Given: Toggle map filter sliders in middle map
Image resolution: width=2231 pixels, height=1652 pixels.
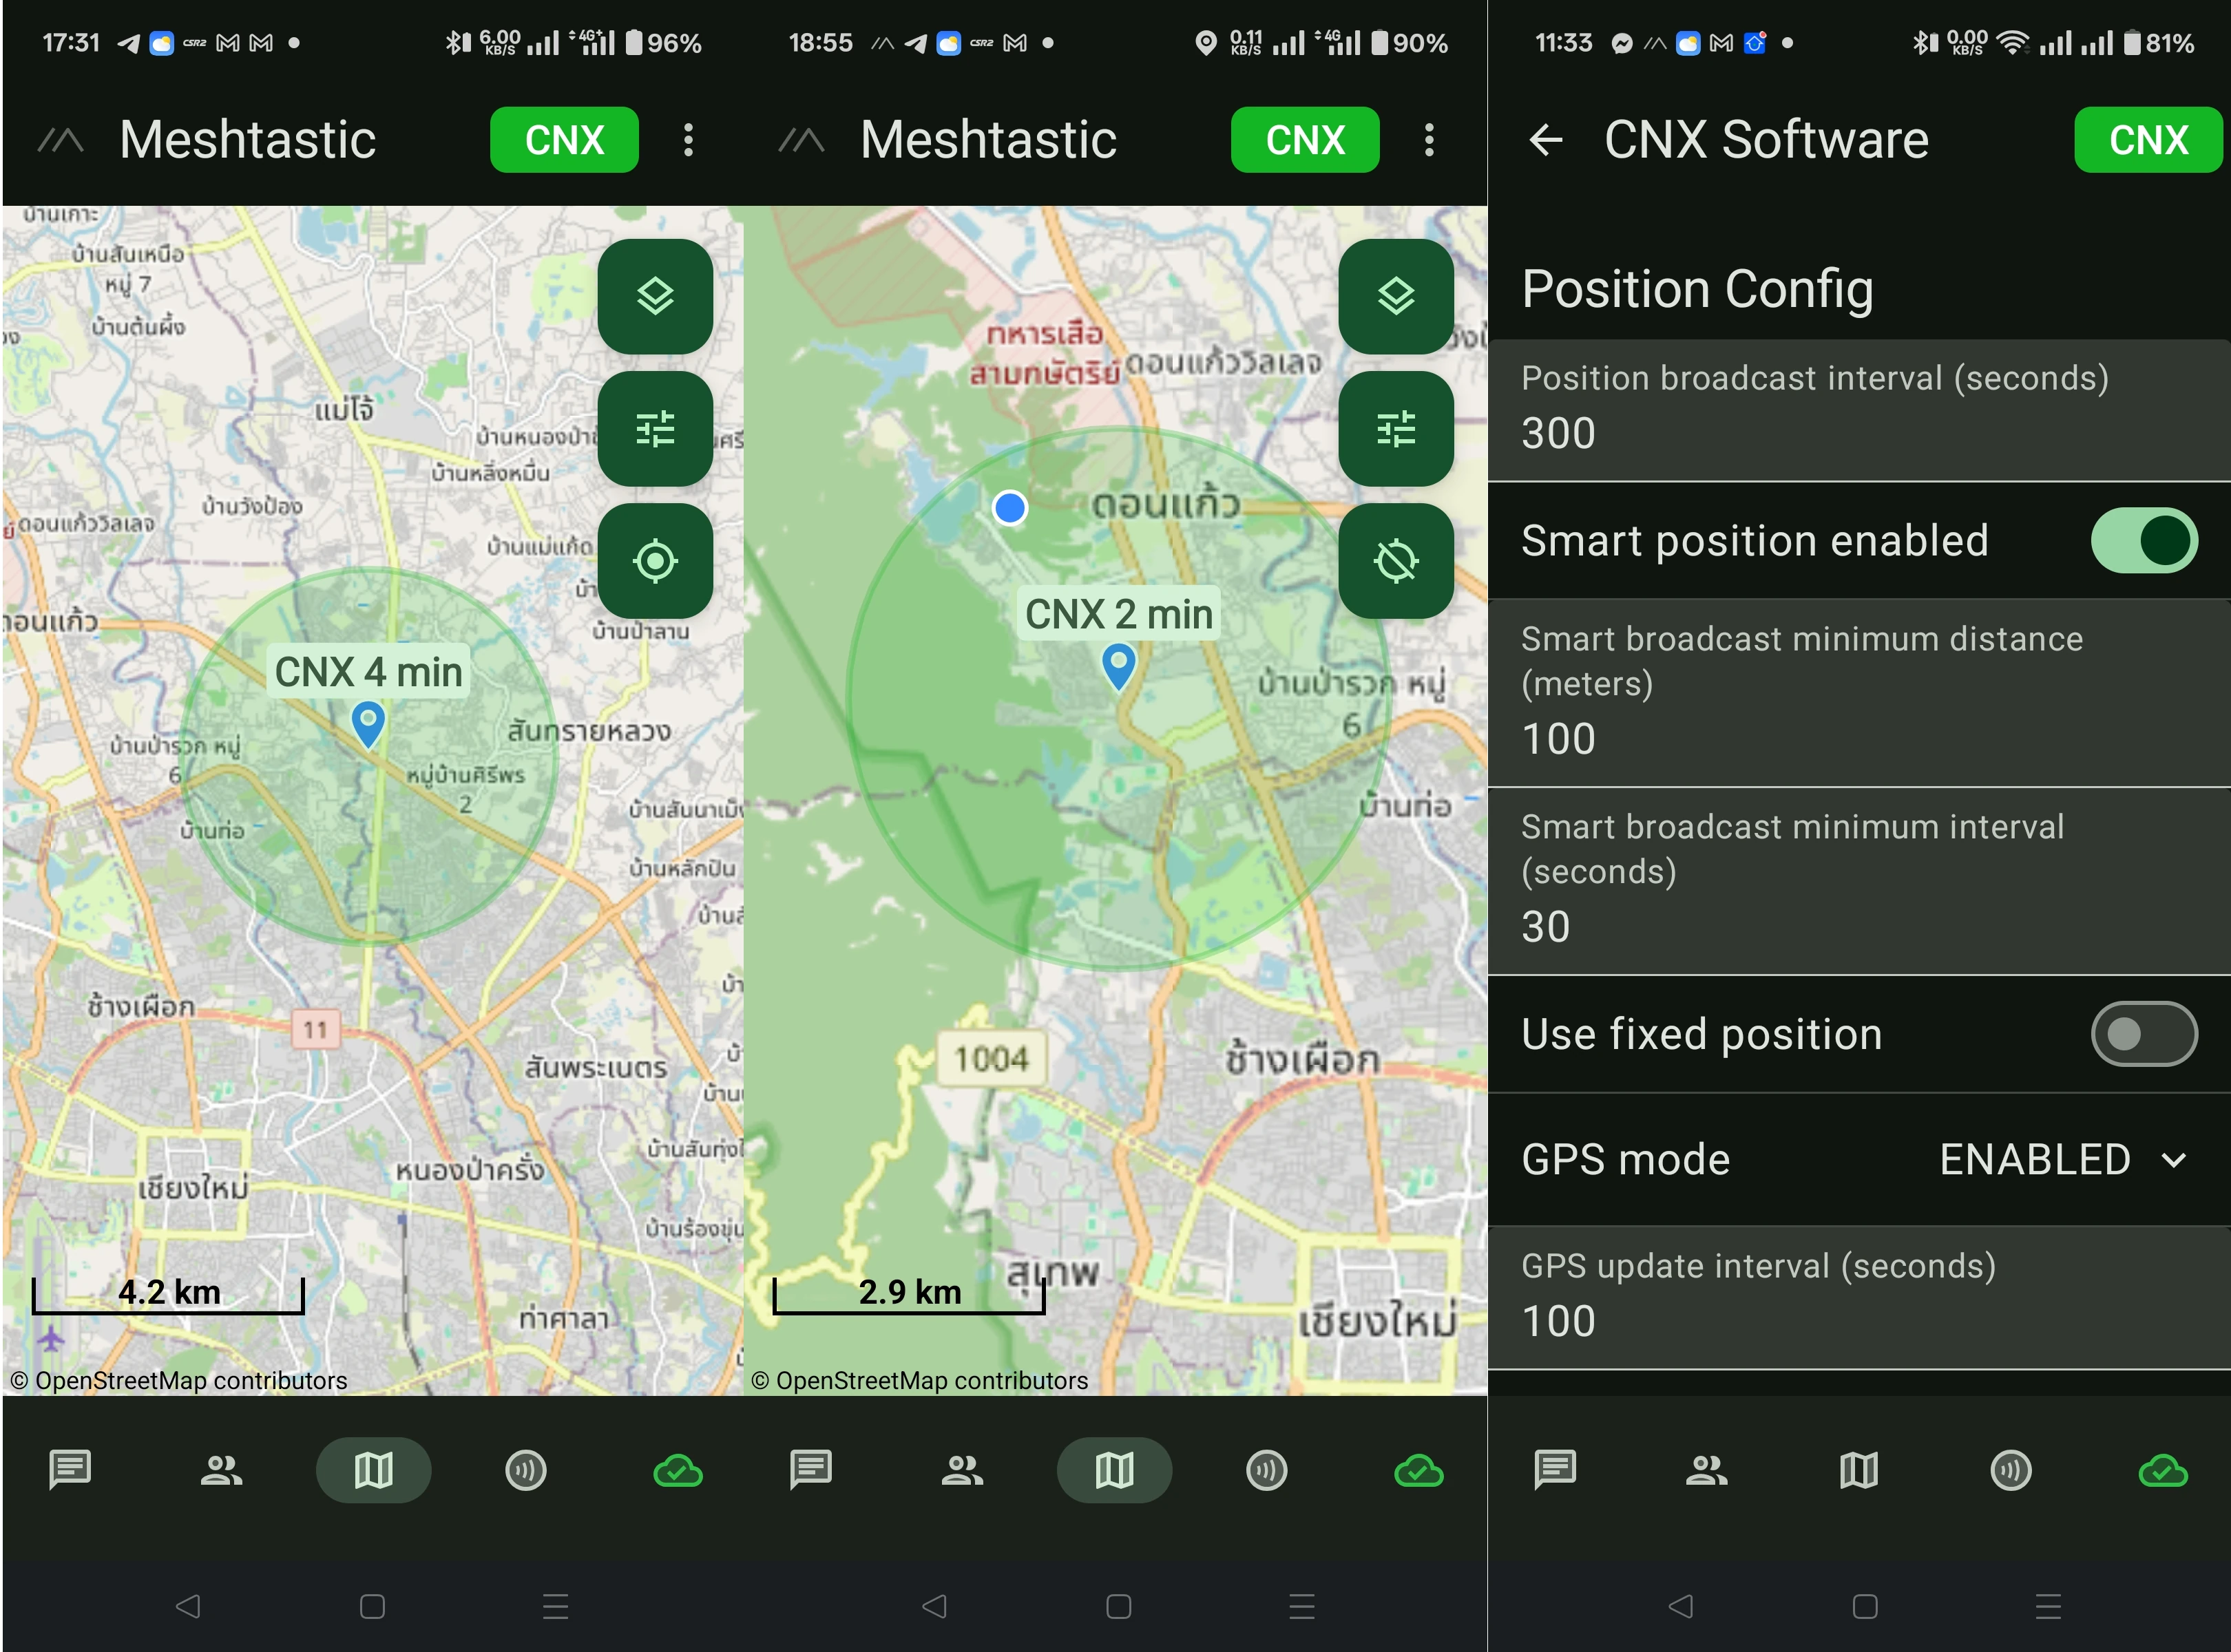Looking at the screenshot, I should coord(1396,429).
